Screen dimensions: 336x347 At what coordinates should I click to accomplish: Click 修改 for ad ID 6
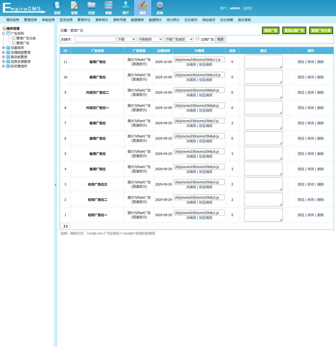(311, 139)
